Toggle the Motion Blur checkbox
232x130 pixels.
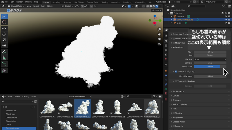click(174, 43)
